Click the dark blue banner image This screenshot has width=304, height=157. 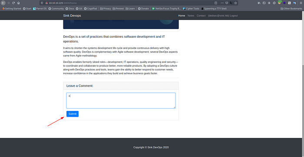(x=121, y=24)
